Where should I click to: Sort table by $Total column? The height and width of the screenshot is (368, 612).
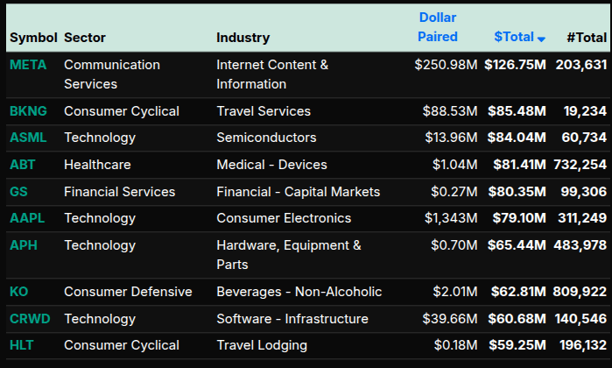click(x=514, y=37)
